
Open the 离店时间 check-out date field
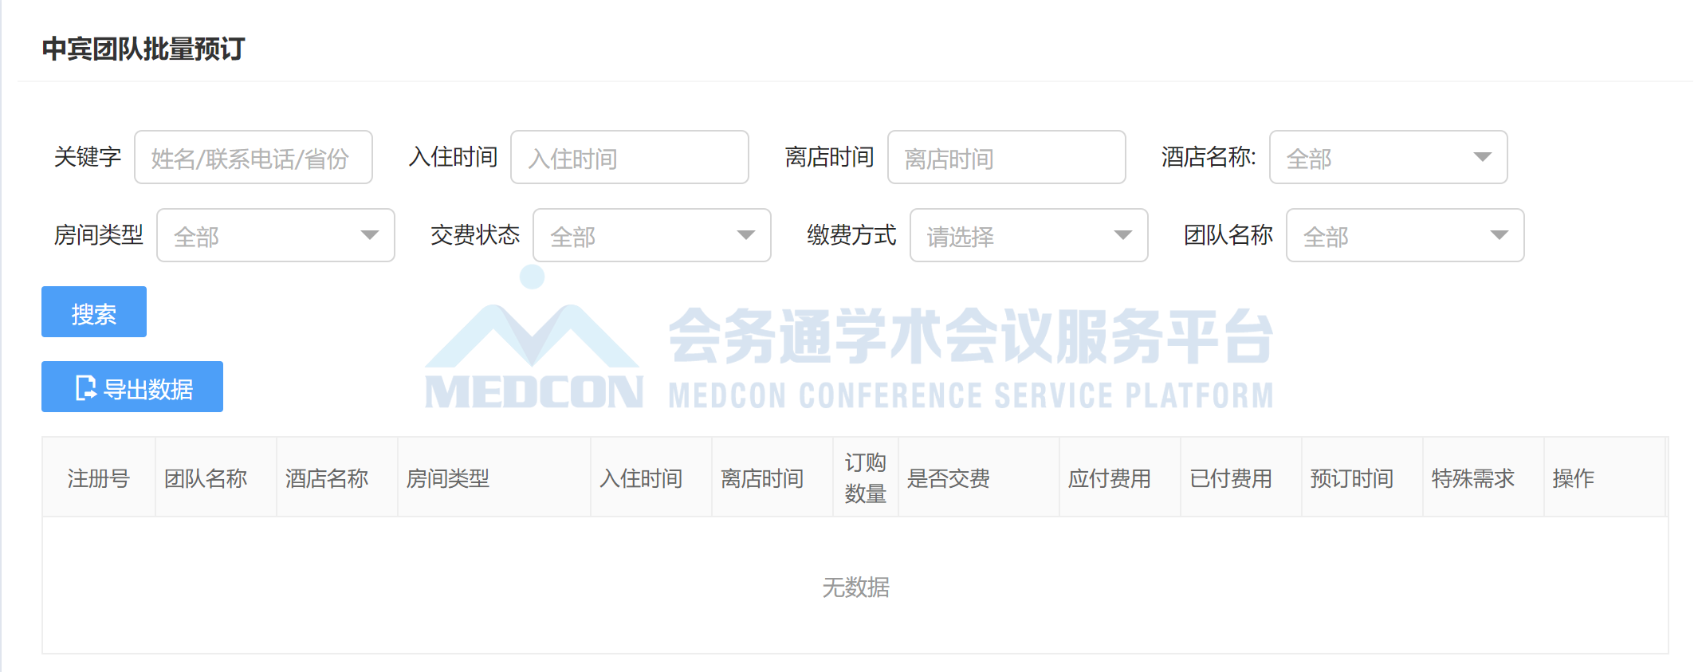pos(1007,157)
